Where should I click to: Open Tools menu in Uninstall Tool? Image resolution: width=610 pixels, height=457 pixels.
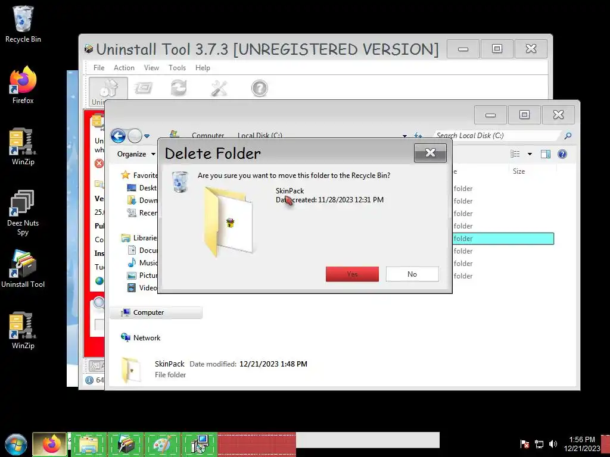(x=177, y=68)
